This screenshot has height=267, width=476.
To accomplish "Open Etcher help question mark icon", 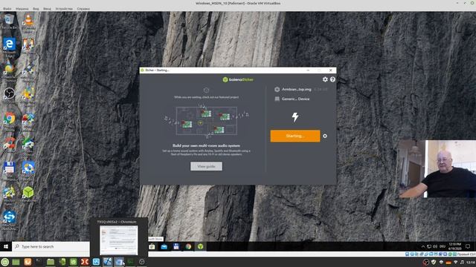I will (x=332, y=79).
